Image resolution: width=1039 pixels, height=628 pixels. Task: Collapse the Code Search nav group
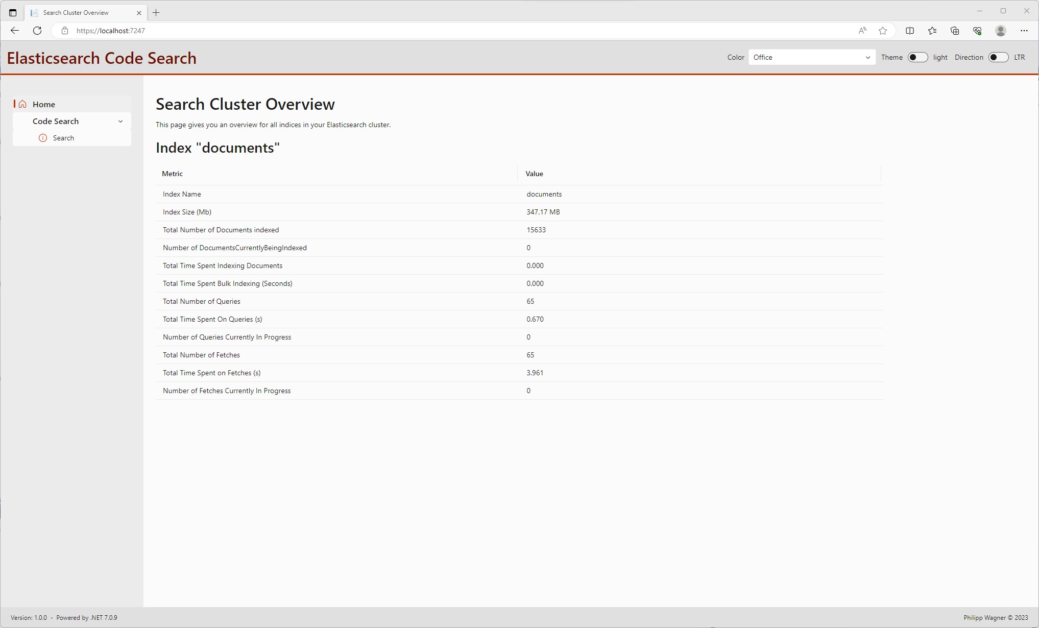[x=120, y=121]
